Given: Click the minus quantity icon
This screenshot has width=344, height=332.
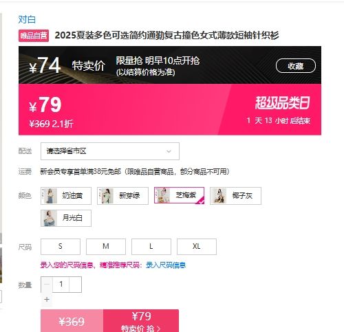Looking at the screenshot, I should click(x=47, y=285).
